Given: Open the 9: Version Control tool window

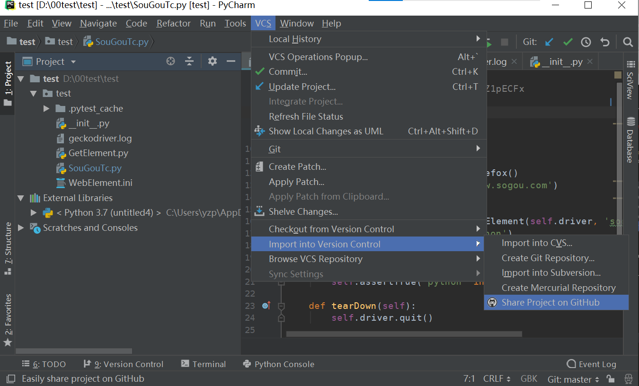Looking at the screenshot, I should (123, 364).
